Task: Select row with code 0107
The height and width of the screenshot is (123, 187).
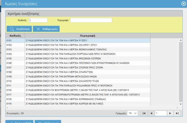Action: pyautogui.click(x=78, y=68)
